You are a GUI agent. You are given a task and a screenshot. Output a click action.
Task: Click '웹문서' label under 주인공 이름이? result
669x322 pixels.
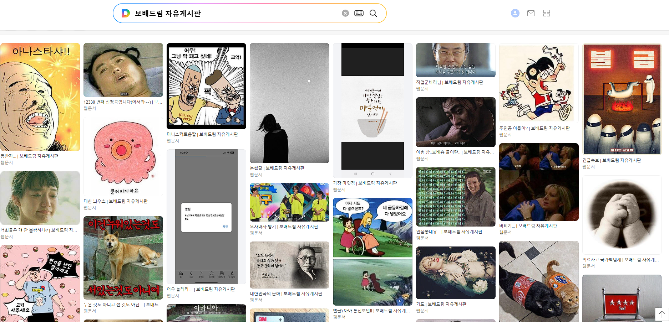(x=505, y=135)
